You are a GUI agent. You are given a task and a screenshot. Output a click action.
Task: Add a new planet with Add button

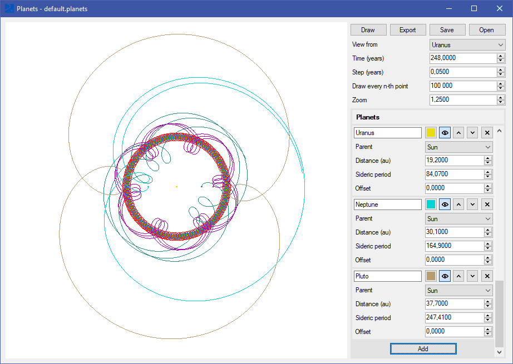point(423,348)
